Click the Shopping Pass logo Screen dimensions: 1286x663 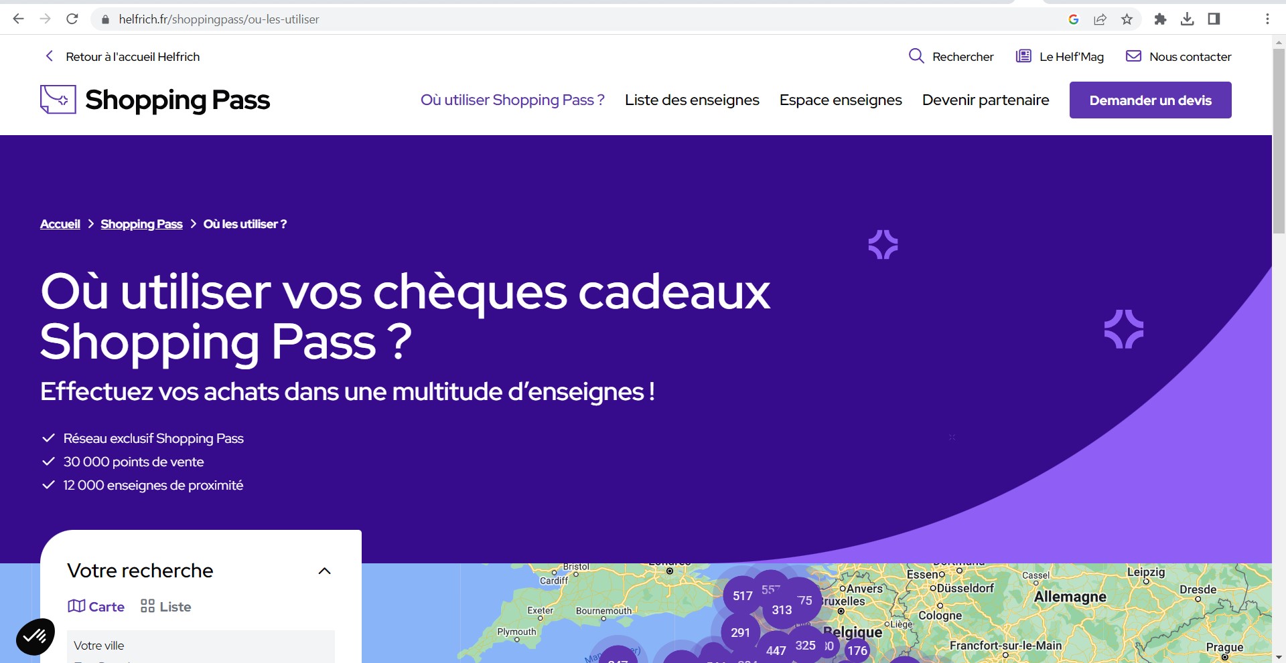(x=155, y=100)
